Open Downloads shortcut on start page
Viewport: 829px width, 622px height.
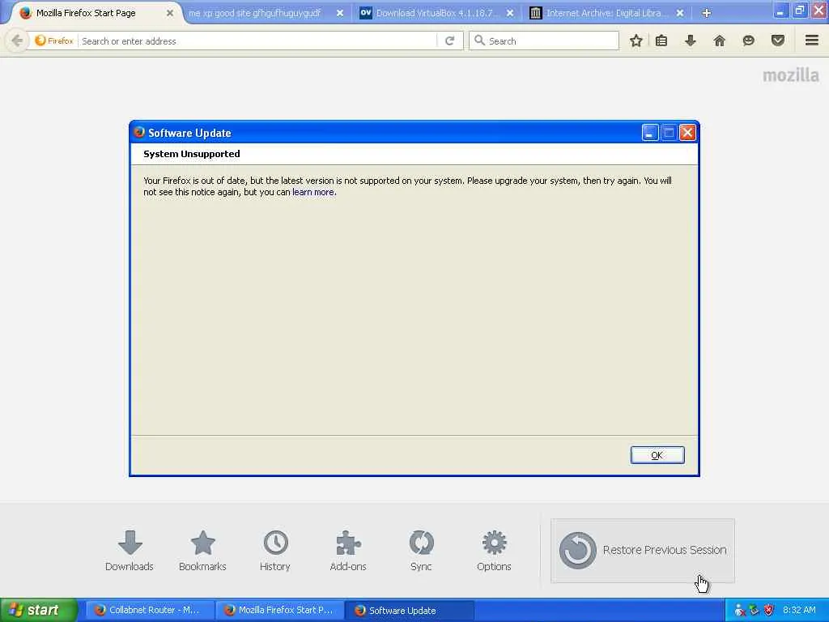tap(130, 551)
